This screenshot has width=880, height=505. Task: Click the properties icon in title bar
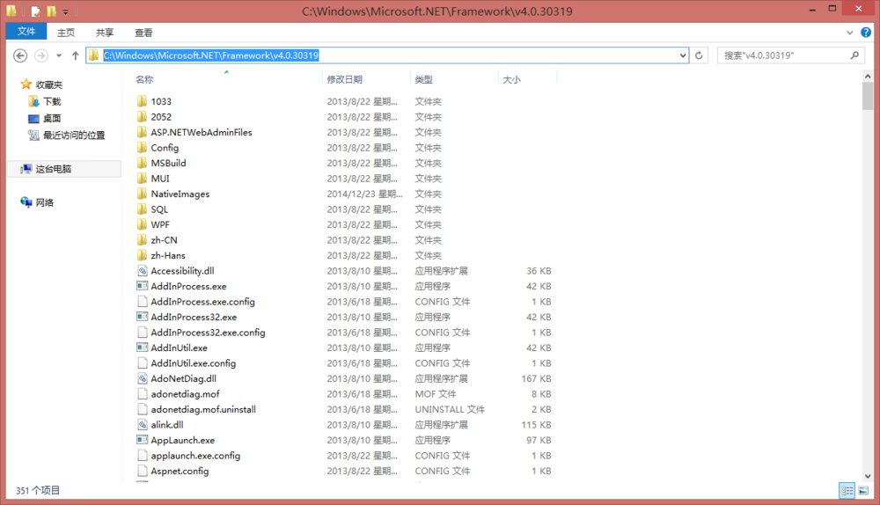point(35,11)
